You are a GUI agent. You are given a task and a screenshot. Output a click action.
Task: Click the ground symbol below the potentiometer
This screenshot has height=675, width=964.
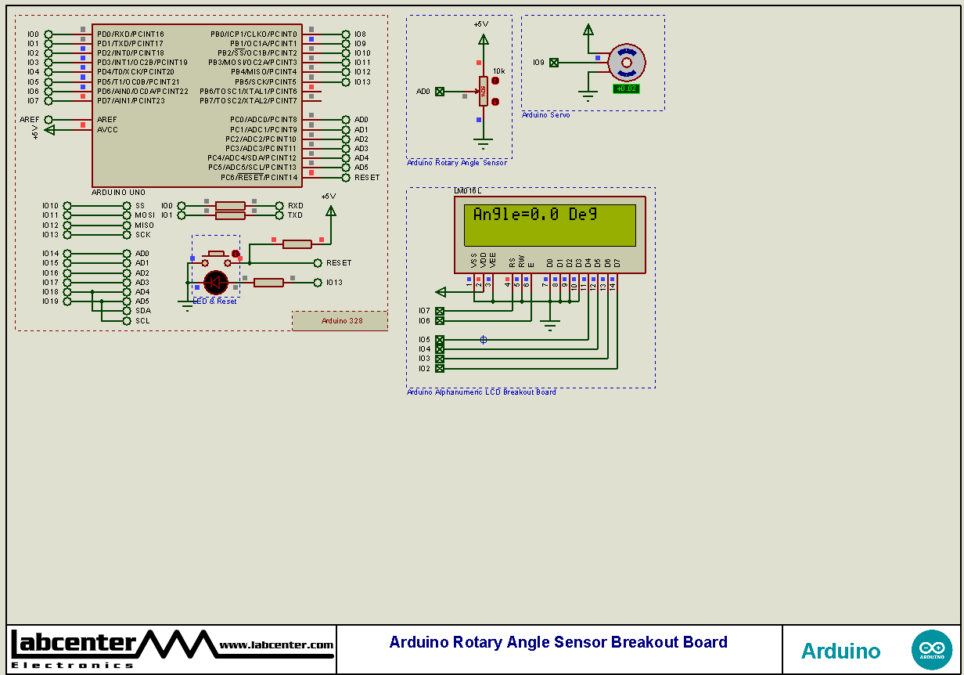pos(484,141)
